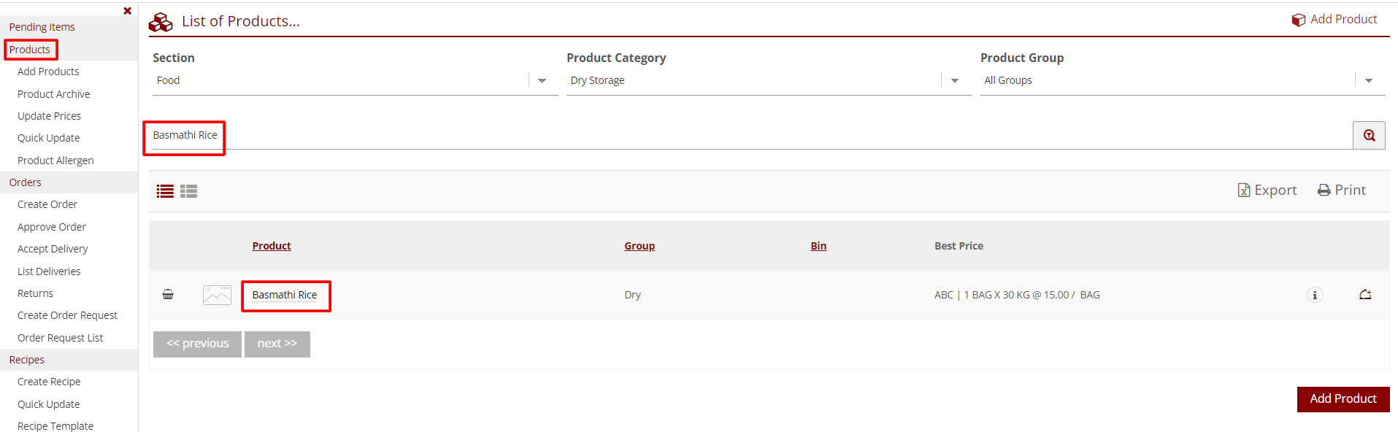Viewport: 1398px width, 432px height.
Task: Click the red Add Product button
Action: (1343, 399)
